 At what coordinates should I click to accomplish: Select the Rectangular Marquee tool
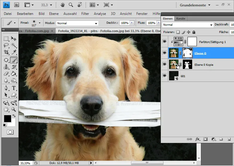(x=6, y=39)
